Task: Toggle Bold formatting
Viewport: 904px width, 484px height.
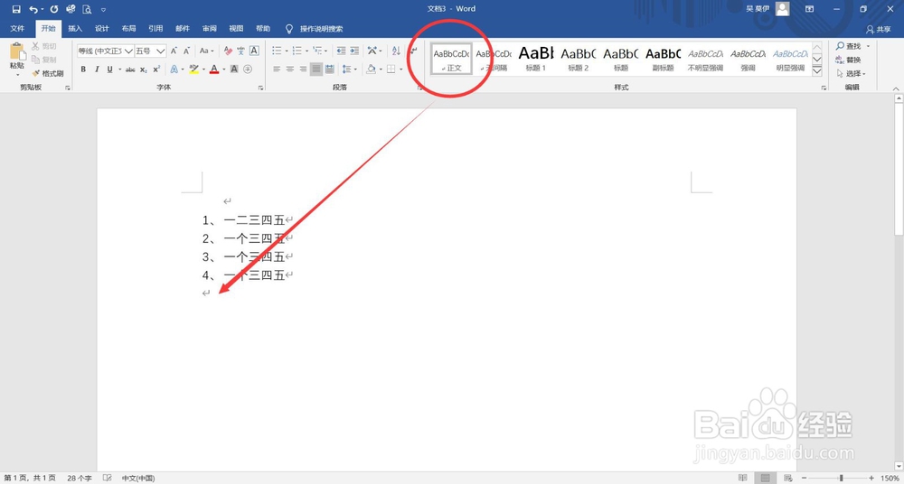Action: 83,70
